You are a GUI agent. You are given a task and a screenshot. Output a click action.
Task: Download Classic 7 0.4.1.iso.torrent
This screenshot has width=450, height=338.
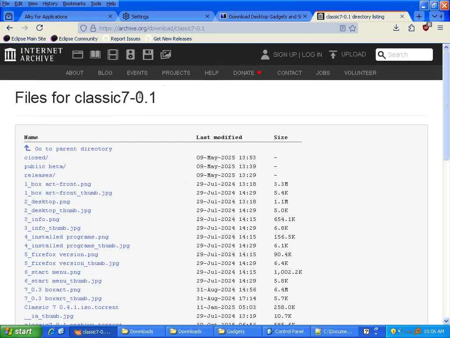pos(72,307)
